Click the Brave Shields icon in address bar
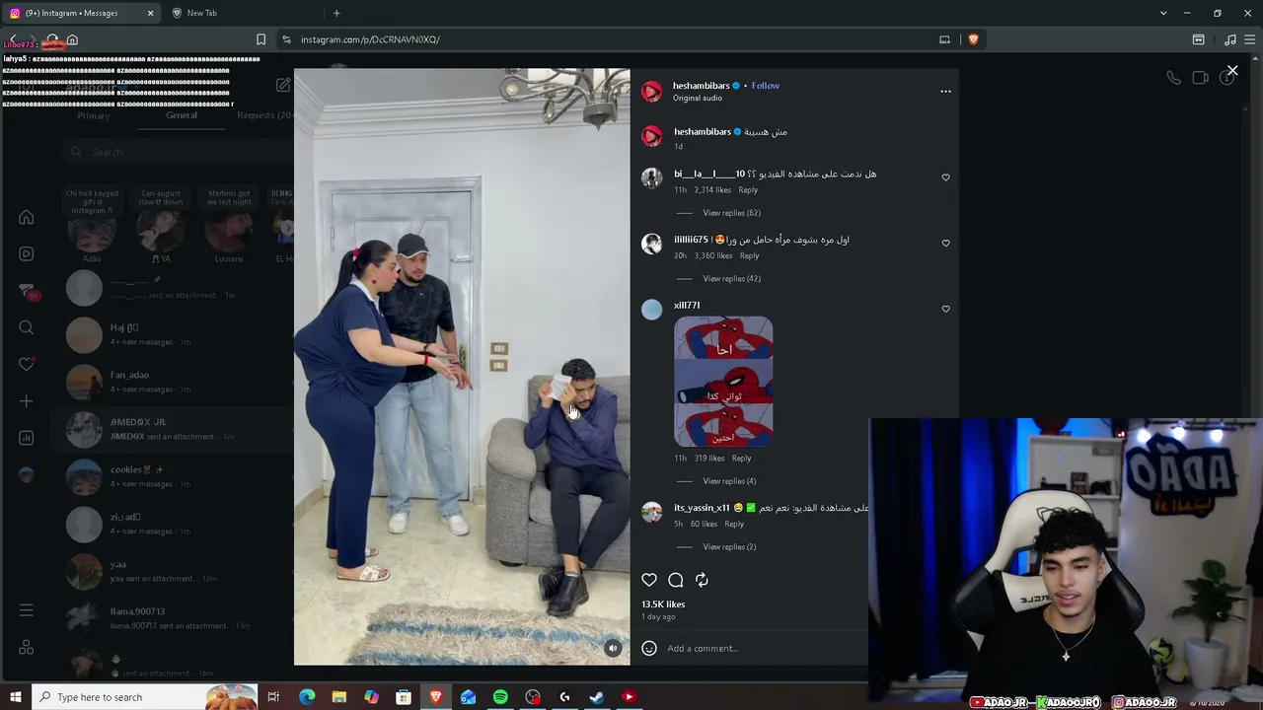This screenshot has width=1263, height=710. point(973,39)
